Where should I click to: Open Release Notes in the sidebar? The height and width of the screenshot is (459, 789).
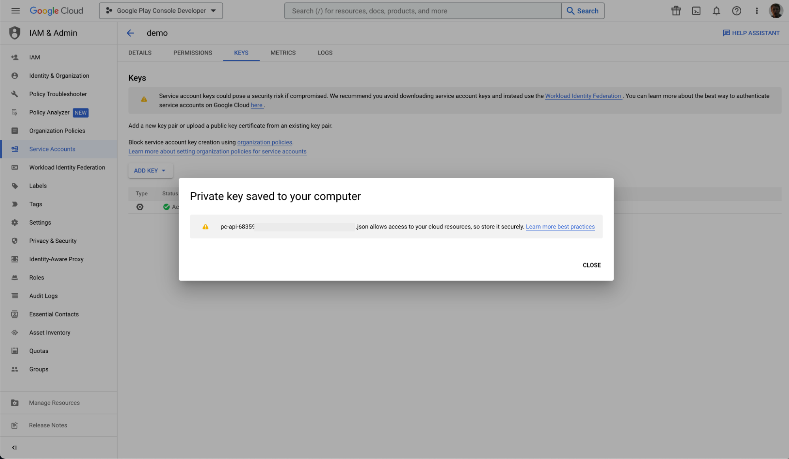coord(58,425)
